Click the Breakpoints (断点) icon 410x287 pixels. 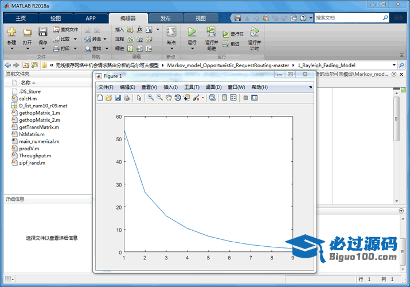click(x=171, y=32)
